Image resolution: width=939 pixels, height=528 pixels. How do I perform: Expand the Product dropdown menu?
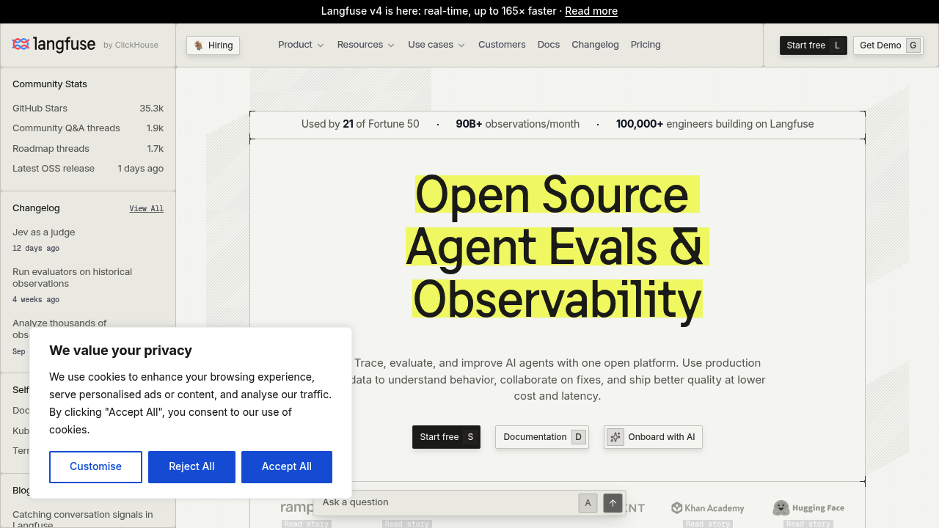pyautogui.click(x=301, y=45)
